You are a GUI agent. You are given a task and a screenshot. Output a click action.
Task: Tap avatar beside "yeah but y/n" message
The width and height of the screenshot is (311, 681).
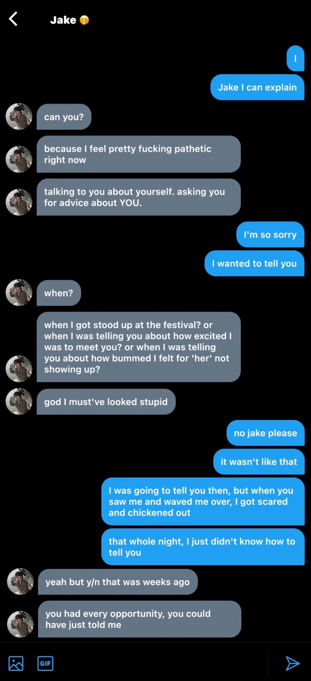[x=20, y=582]
